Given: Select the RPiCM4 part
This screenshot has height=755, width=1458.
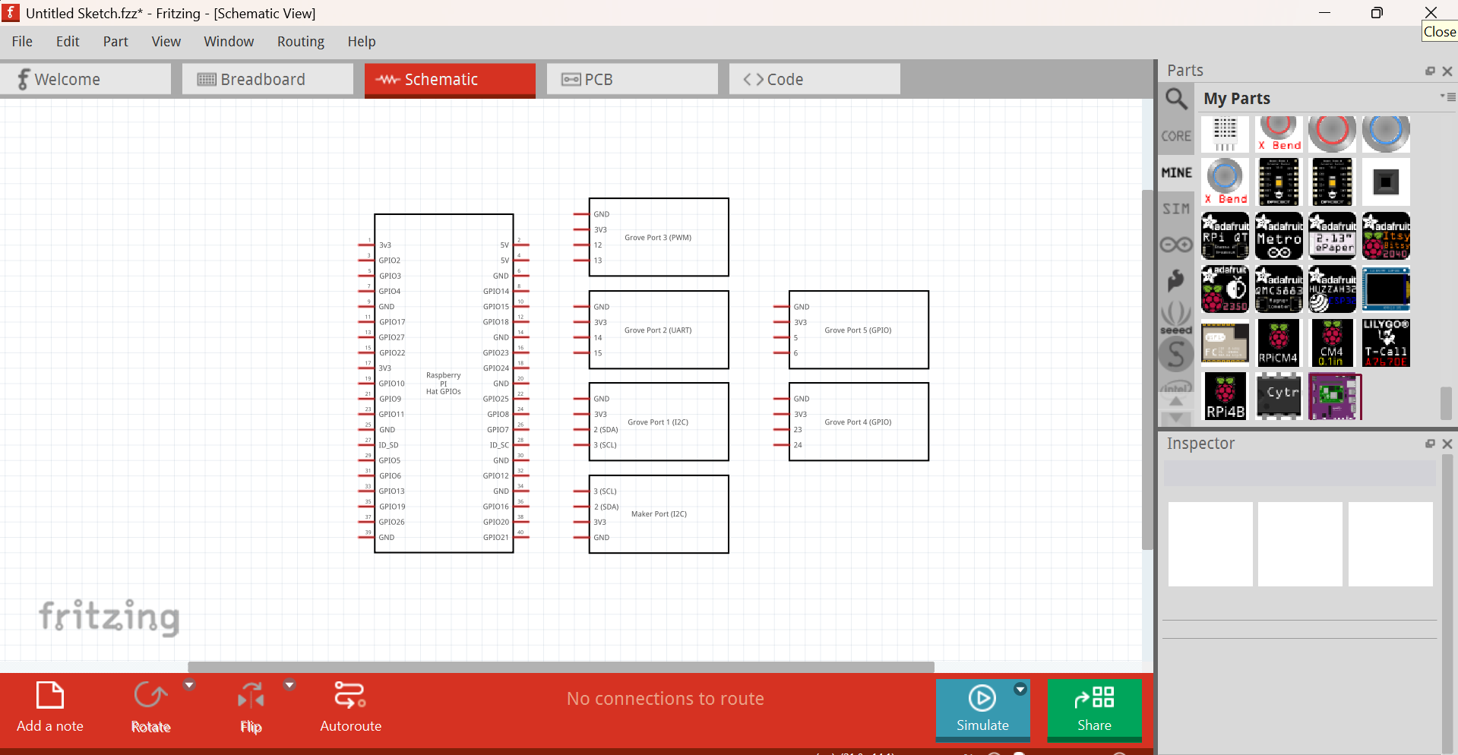Looking at the screenshot, I should point(1279,343).
